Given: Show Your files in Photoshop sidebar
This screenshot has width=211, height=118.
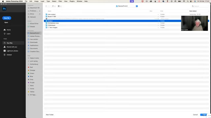Looking at the screenshot, I should tap(13, 43).
